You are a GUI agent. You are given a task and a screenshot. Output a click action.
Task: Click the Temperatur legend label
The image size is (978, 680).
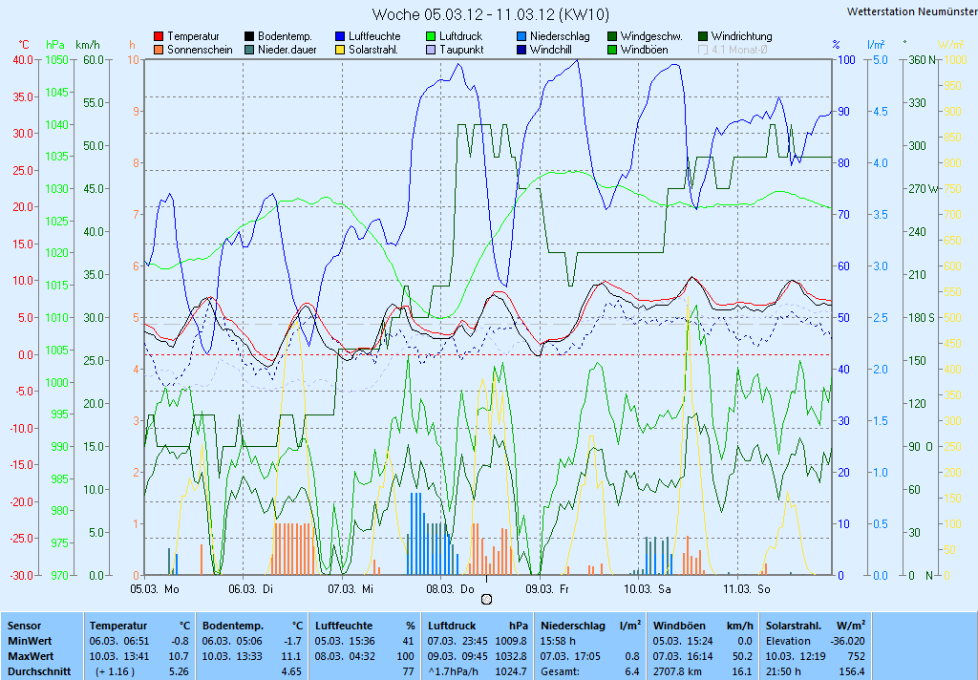coord(193,36)
